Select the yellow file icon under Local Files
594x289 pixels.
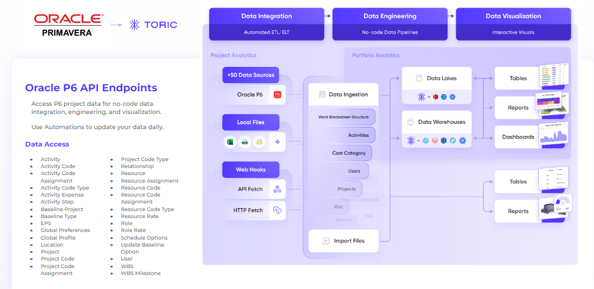[259, 142]
